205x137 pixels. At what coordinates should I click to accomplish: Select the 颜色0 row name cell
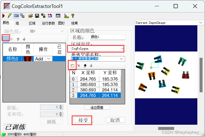pos(12,59)
